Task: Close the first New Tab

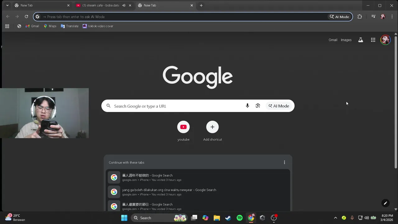Action: 68,5
